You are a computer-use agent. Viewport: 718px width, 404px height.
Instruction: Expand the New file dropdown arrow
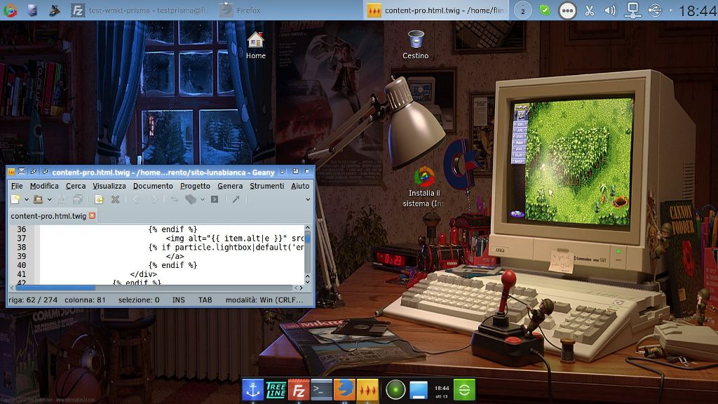coord(26,200)
